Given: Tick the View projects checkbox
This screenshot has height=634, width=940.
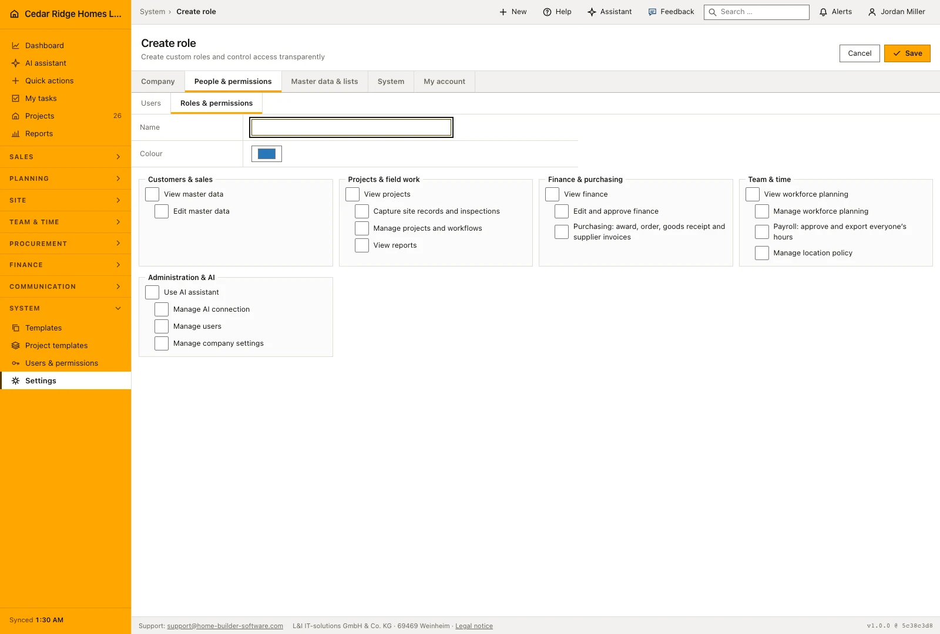Looking at the screenshot, I should (352, 194).
